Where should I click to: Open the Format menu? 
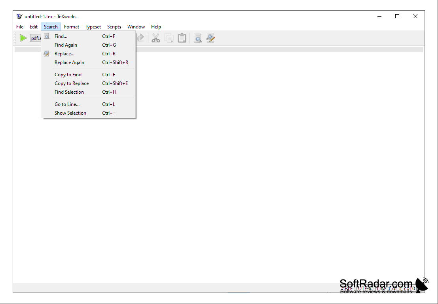click(72, 27)
